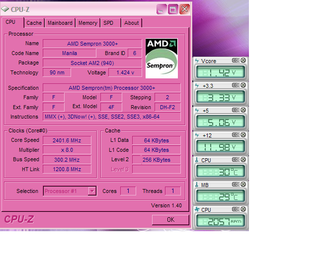Click the AMD Sempron logo image

pyautogui.click(x=161, y=59)
